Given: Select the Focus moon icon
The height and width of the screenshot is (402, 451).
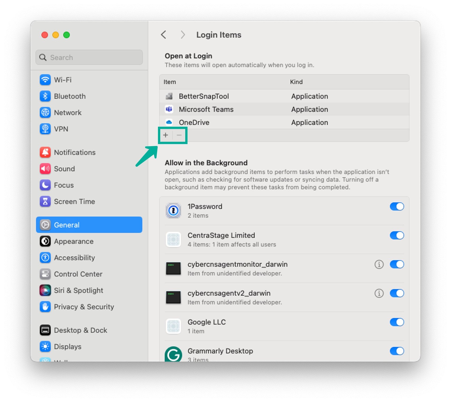Looking at the screenshot, I should [x=45, y=185].
